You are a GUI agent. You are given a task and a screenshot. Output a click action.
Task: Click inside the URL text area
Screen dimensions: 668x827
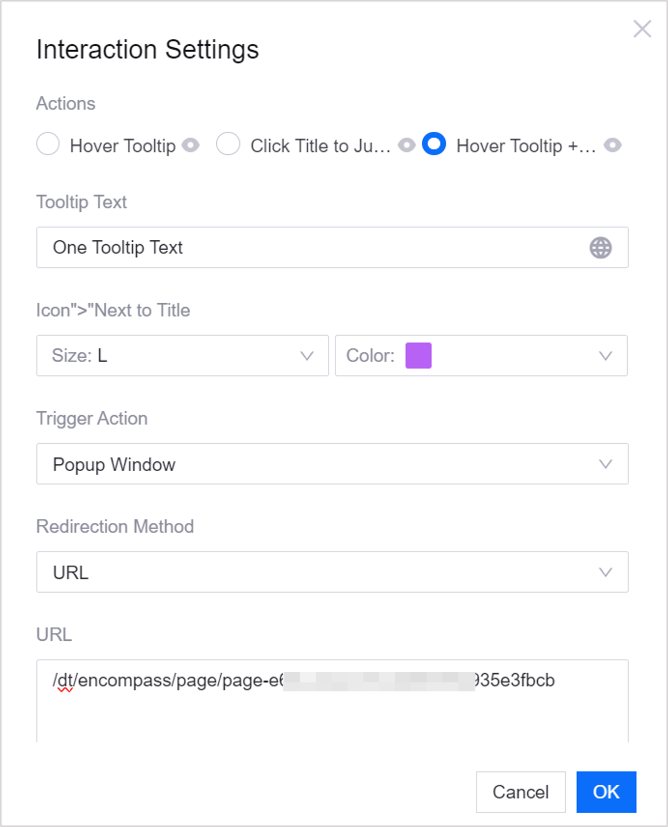332,708
